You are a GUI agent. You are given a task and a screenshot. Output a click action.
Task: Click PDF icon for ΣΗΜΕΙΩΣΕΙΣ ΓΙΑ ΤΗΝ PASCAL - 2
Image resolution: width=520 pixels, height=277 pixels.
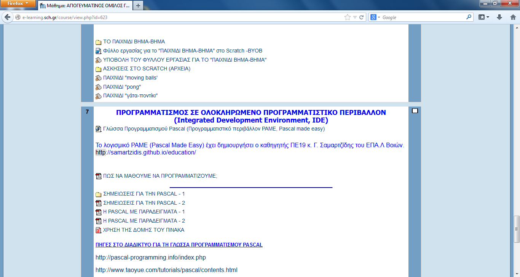[98, 203]
